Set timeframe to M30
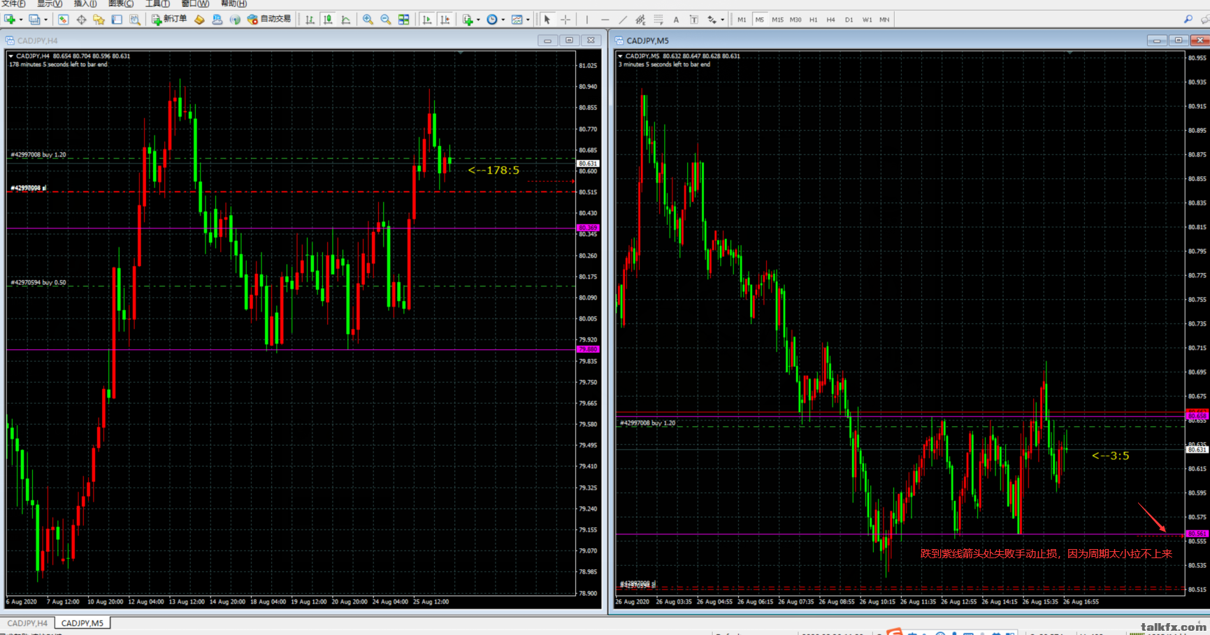Screen dimensions: 1210x635 (795, 20)
